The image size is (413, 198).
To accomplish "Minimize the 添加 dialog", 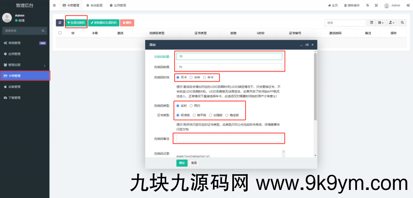I will [302, 45].
